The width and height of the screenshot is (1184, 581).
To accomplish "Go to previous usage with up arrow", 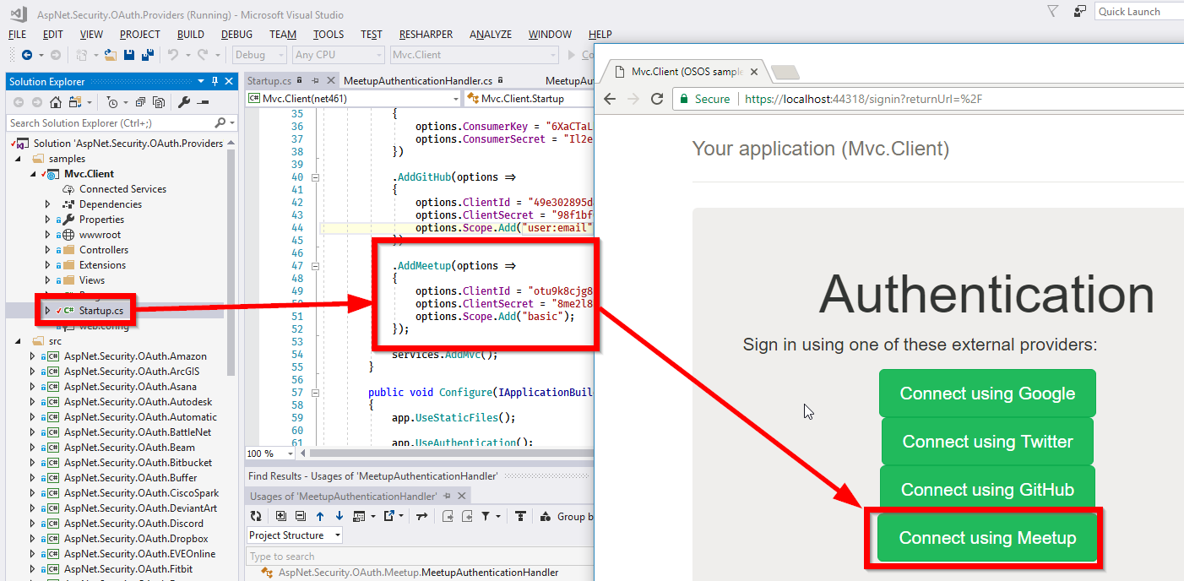I will pyautogui.click(x=320, y=516).
